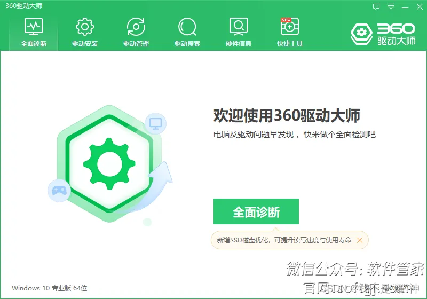Open the 驱动管理 tab

(136, 32)
